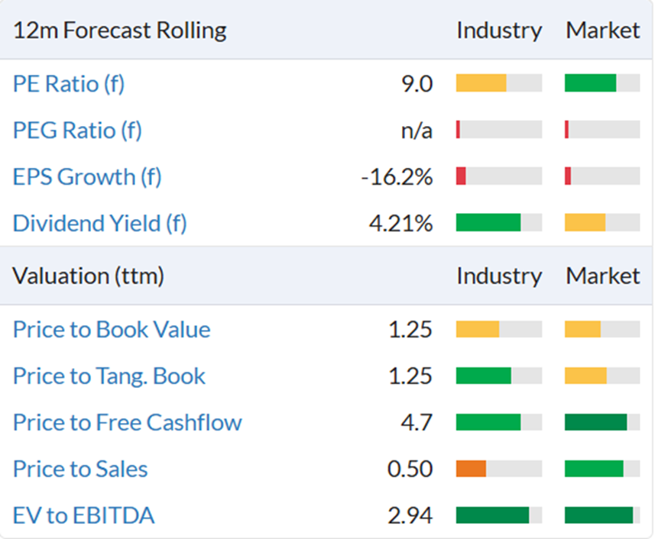
Task: Click the Market column header in forecast section
Action: click(x=603, y=31)
